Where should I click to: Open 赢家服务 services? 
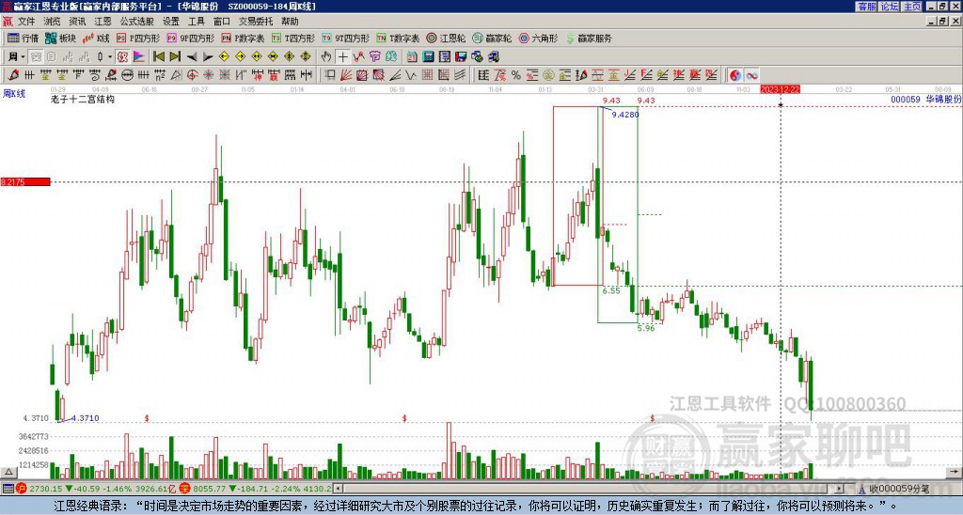point(588,38)
